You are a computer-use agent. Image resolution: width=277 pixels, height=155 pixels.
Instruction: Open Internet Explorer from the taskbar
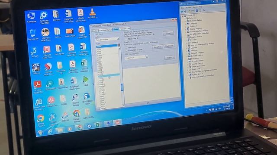click(x=50, y=131)
